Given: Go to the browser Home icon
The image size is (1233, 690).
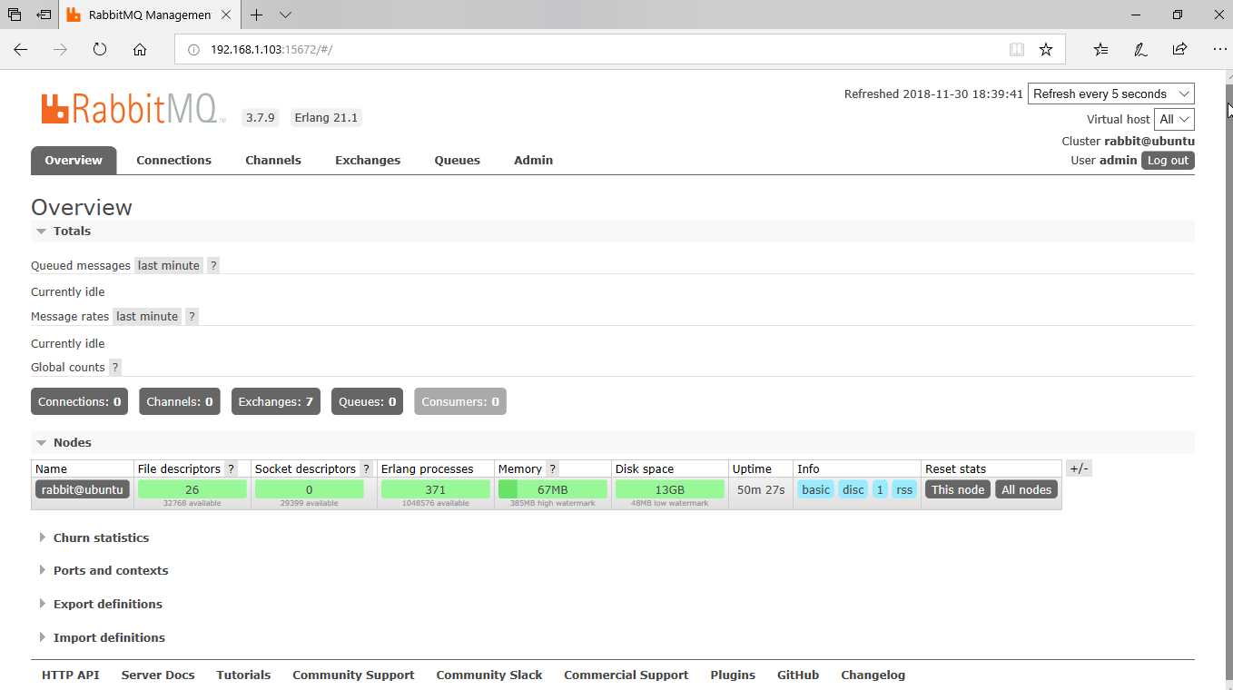Looking at the screenshot, I should [x=140, y=50].
